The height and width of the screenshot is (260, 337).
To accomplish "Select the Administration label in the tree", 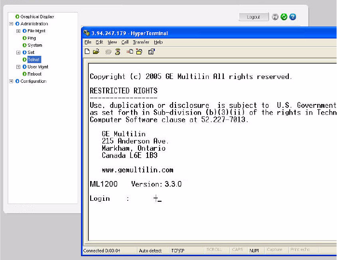I will (x=34, y=24).
